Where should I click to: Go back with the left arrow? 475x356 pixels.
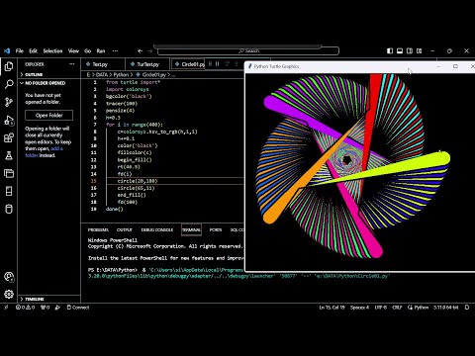click(141, 50)
